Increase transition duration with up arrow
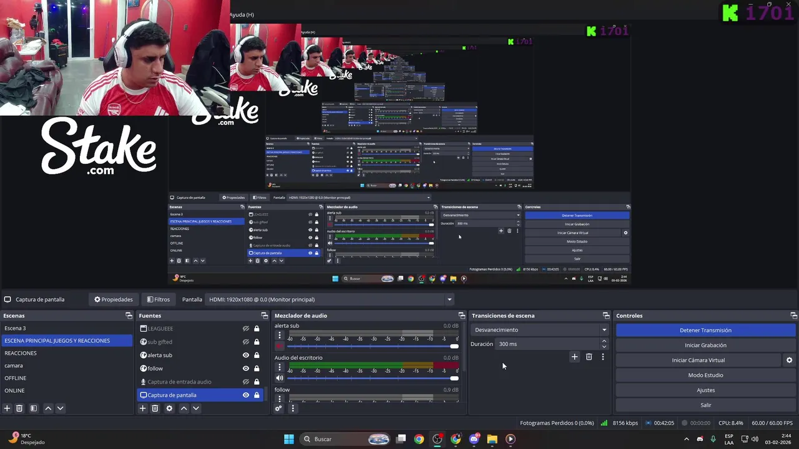 pyautogui.click(x=604, y=341)
